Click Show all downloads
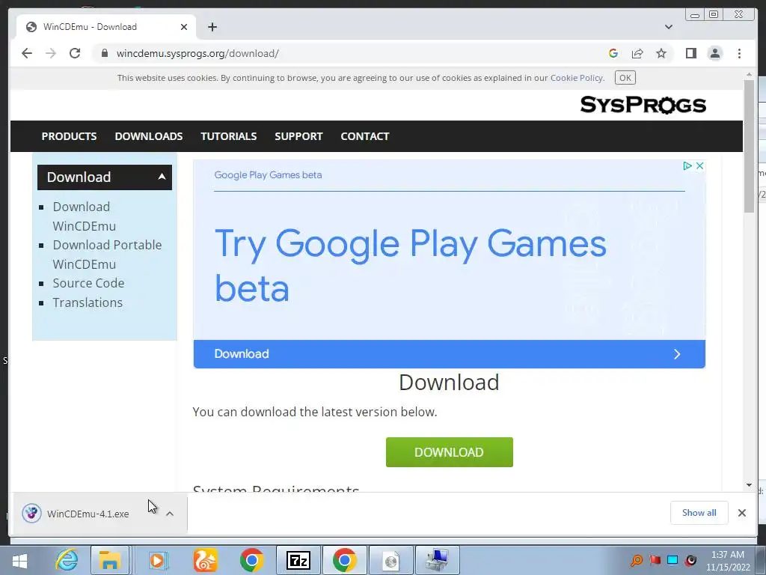The height and width of the screenshot is (575, 766). tap(699, 512)
